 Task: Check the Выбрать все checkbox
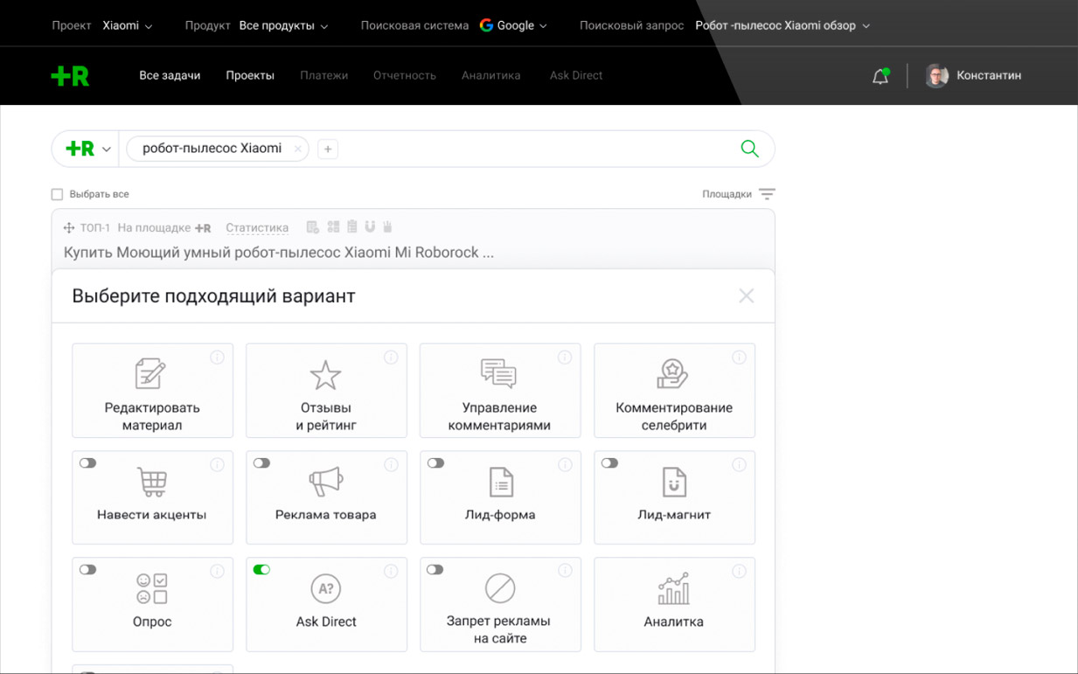pyautogui.click(x=58, y=194)
